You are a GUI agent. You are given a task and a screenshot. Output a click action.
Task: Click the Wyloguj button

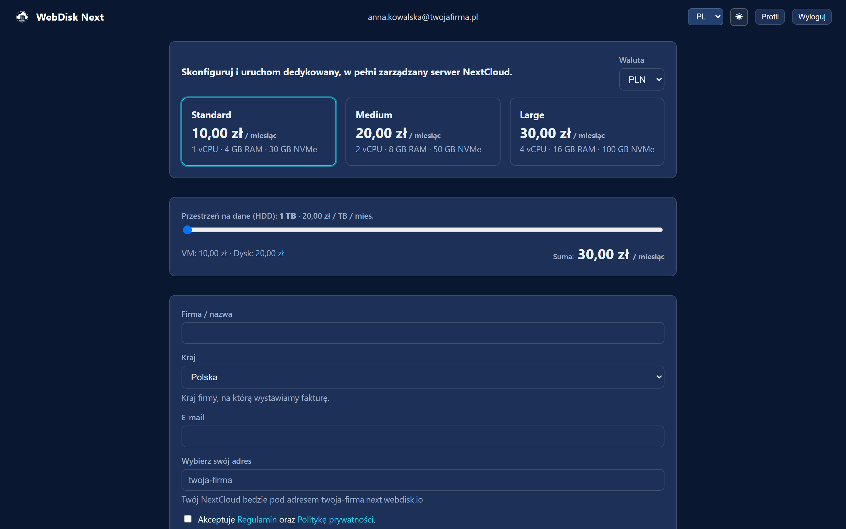(811, 17)
